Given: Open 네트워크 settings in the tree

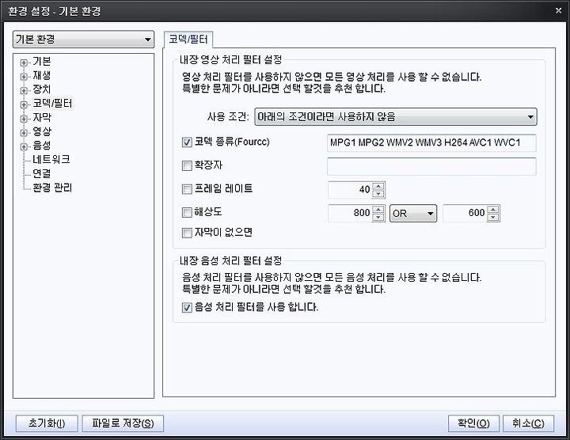Looking at the screenshot, I should tap(51, 159).
